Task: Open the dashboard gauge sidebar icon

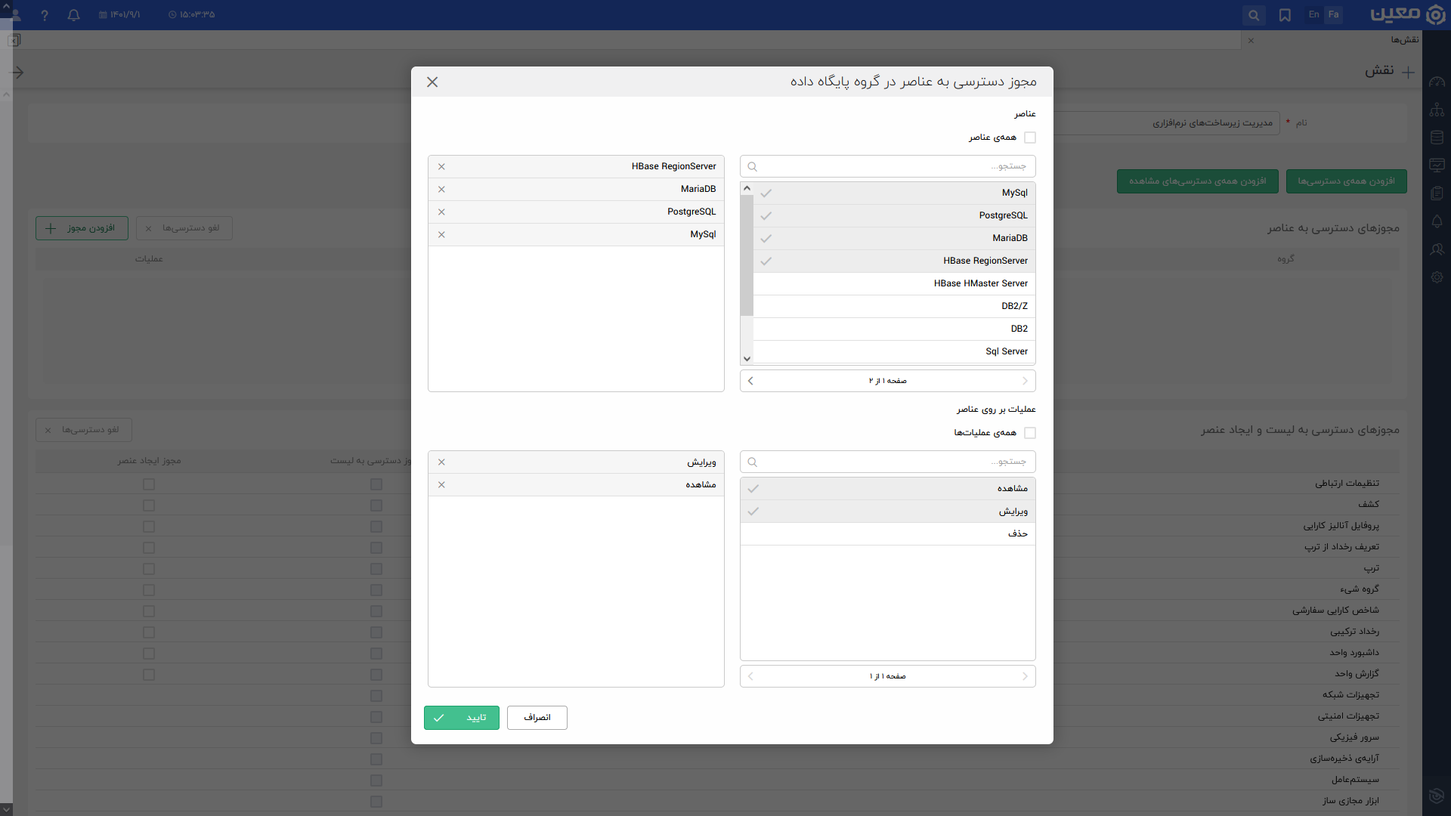Action: pos(1437,82)
